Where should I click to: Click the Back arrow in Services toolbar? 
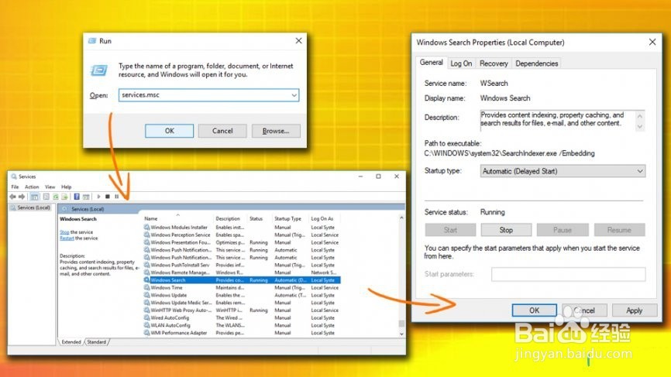tap(12, 197)
